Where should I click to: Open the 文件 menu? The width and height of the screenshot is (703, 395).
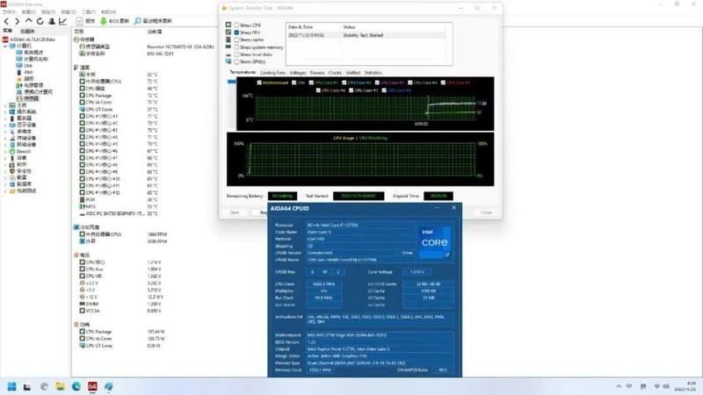9,12
